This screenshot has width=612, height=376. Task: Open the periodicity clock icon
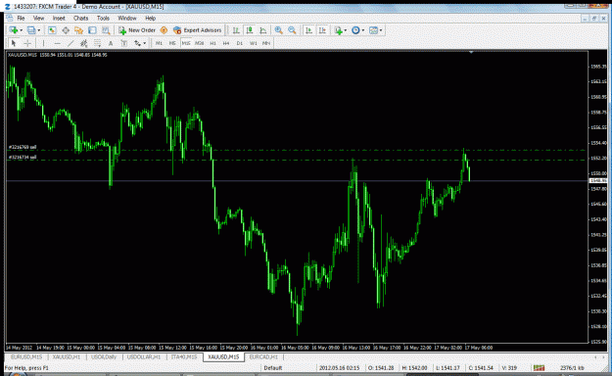[x=355, y=30]
